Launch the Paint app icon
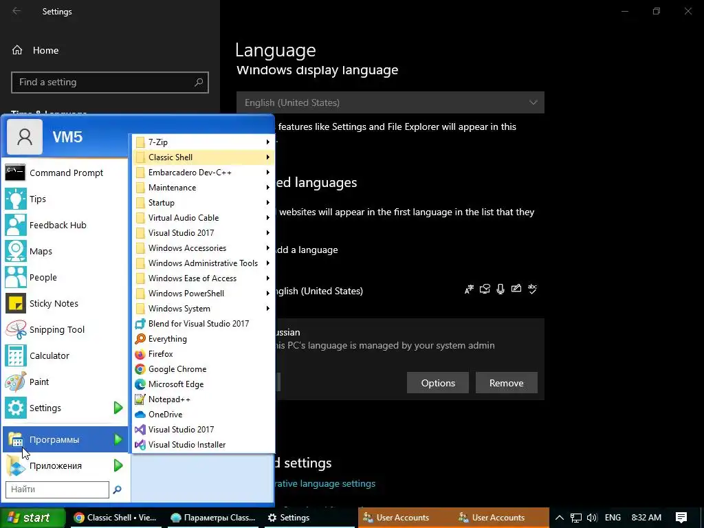Viewport: 704px width, 528px height. point(16,382)
